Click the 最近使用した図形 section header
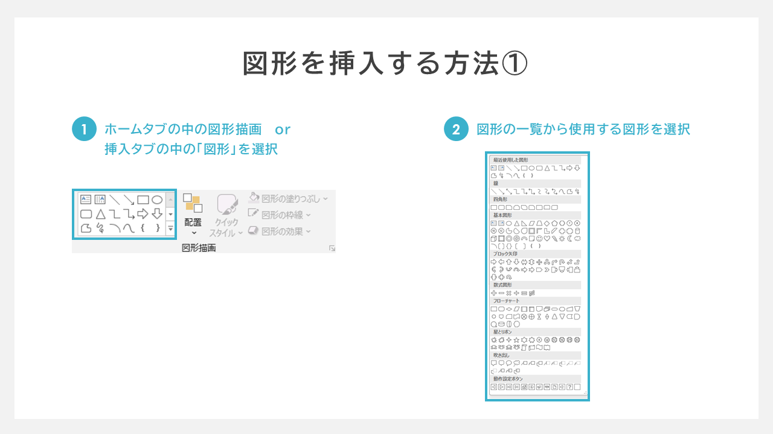 click(535, 160)
